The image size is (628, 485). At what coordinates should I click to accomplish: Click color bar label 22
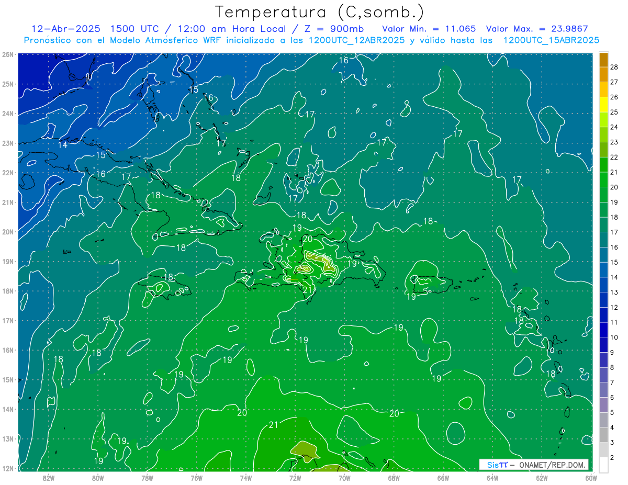(614, 157)
